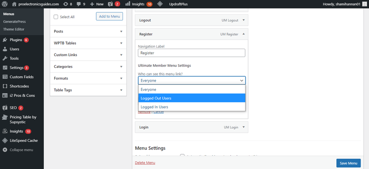Click the WordPress logo icon
Image resolution: width=369 pixels, height=169 pixels.
5,4
